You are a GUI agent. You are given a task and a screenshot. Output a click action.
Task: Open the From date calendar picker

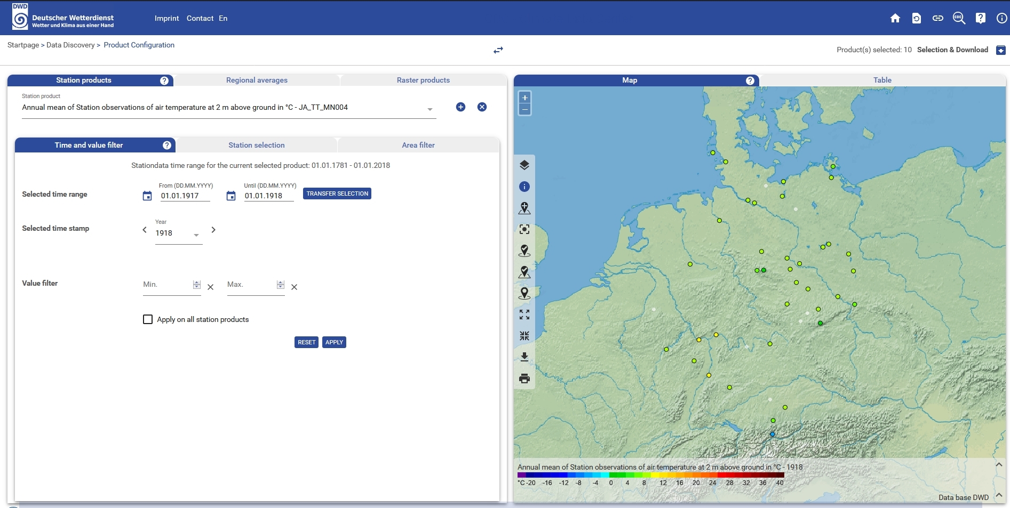147,196
